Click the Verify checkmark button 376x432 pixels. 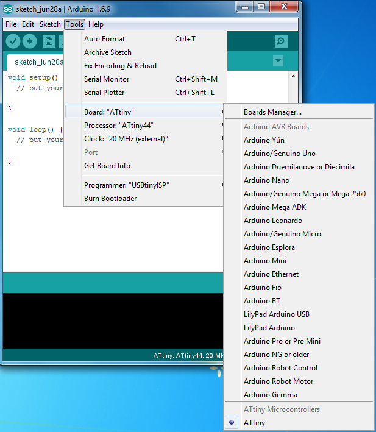13,41
